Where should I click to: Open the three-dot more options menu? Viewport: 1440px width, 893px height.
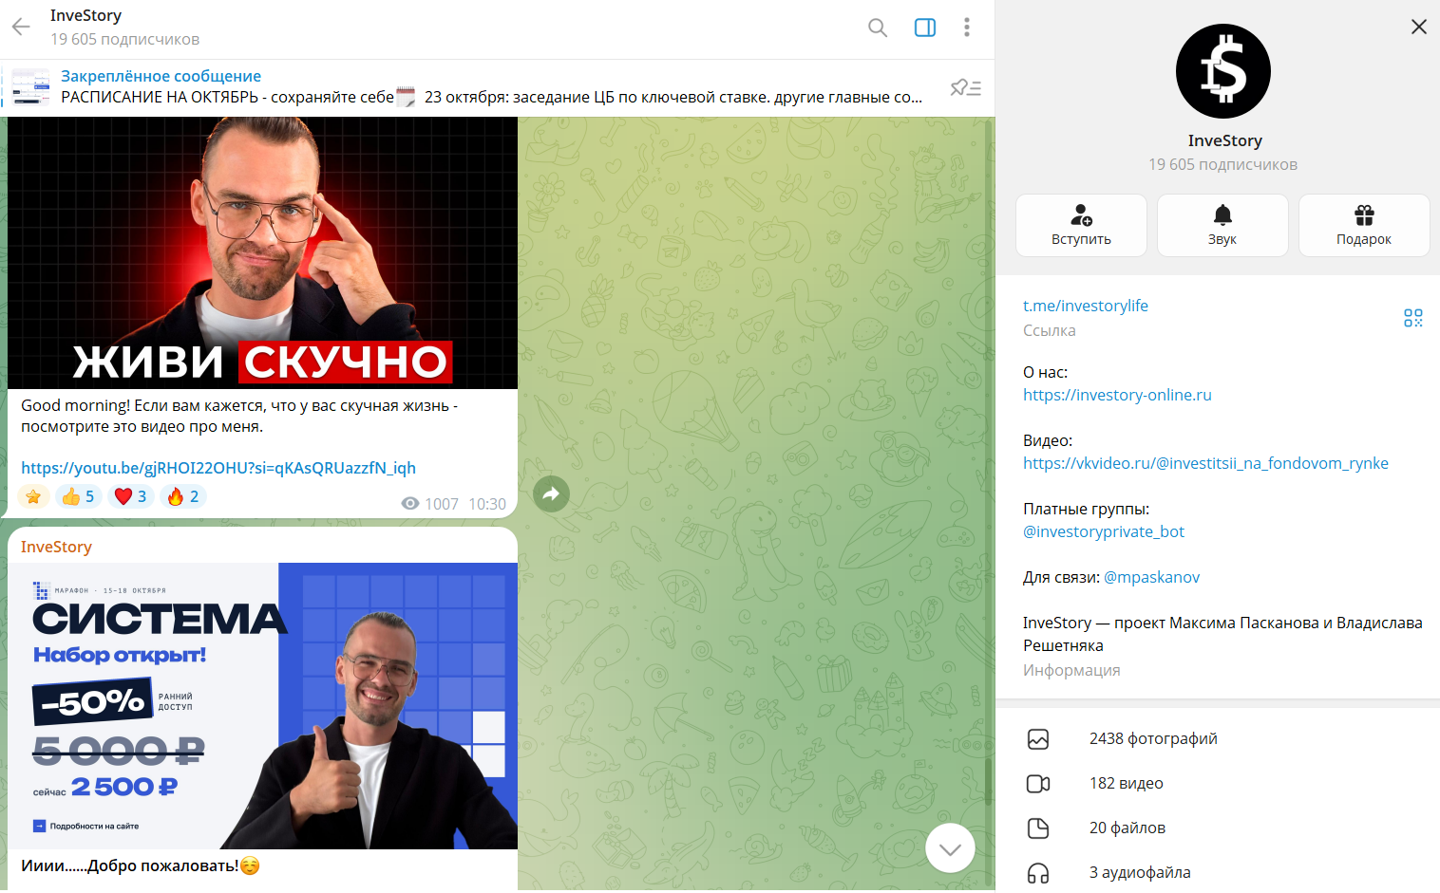coord(967,28)
